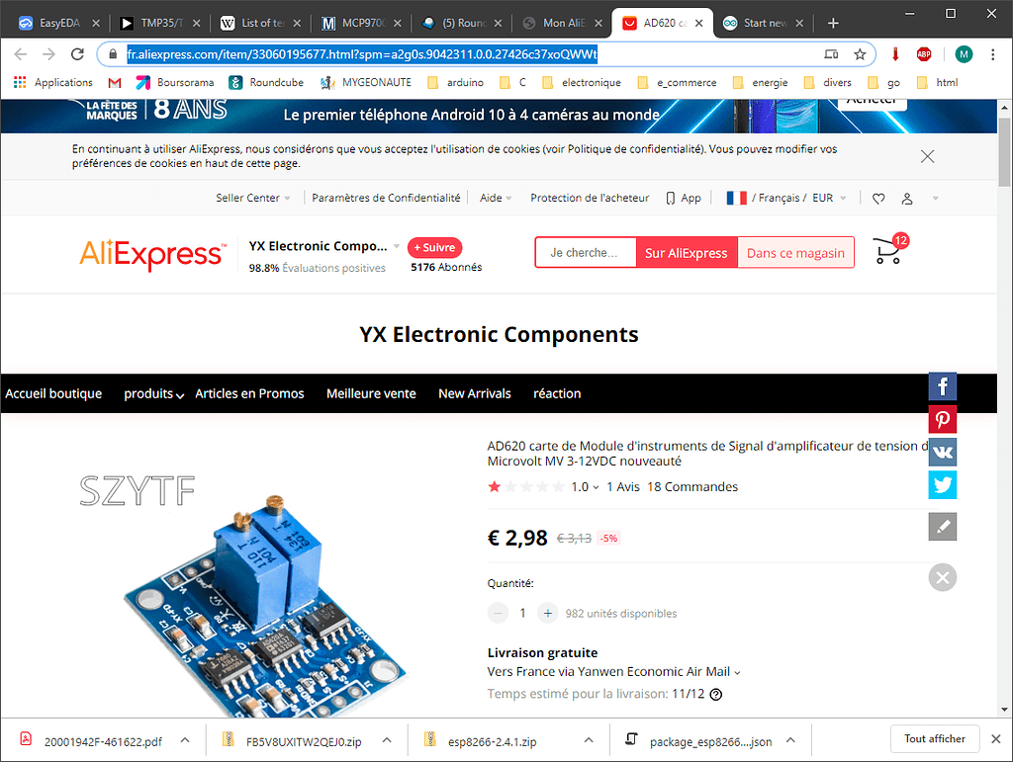The image size is (1013, 762).
Task: Open the AdBlock Plus extension
Action: 924,54
